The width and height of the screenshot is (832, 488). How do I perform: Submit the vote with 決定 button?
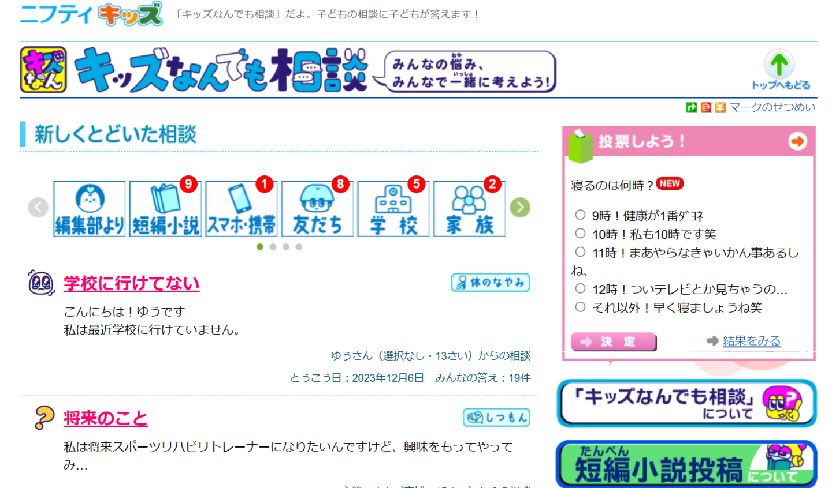[x=614, y=341]
